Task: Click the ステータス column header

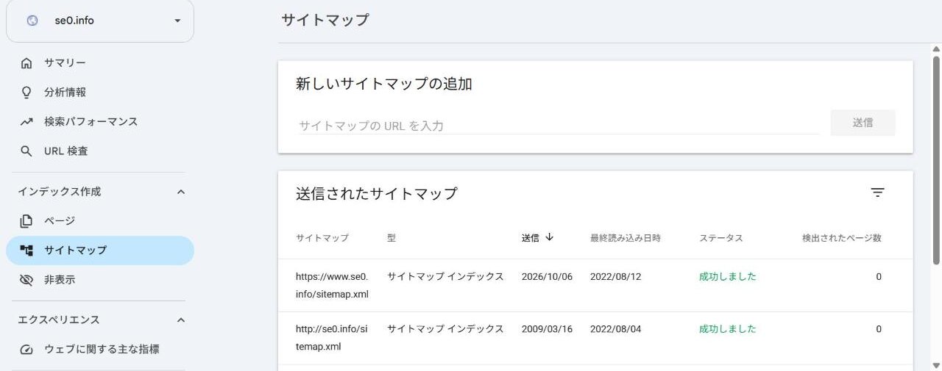Action: [721, 238]
